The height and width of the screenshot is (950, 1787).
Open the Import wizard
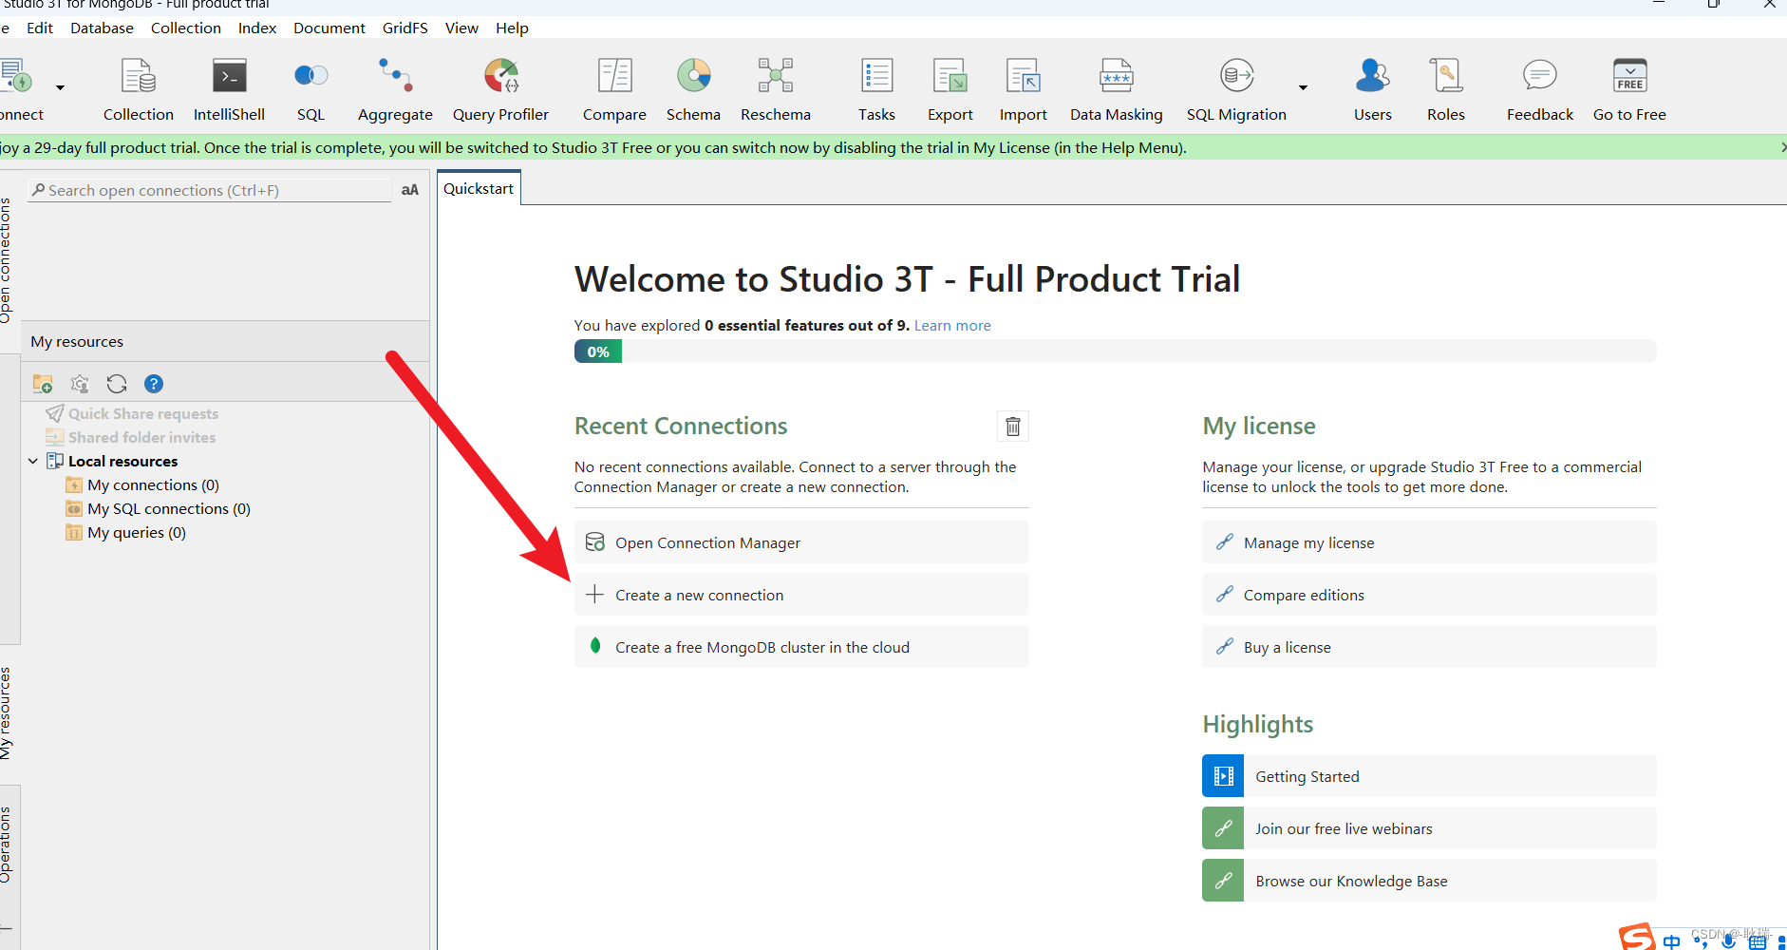pyautogui.click(x=1023, y=90)
